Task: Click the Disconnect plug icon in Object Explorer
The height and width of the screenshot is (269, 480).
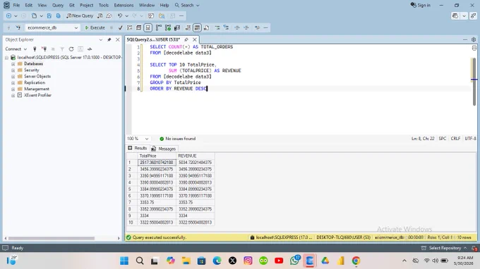Action: pos(44,49)
